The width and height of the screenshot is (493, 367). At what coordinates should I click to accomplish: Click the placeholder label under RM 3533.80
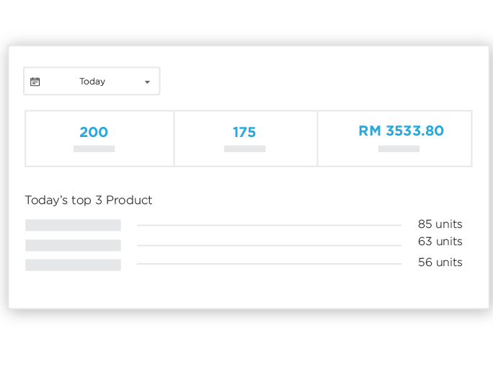(x=399, y=149)
